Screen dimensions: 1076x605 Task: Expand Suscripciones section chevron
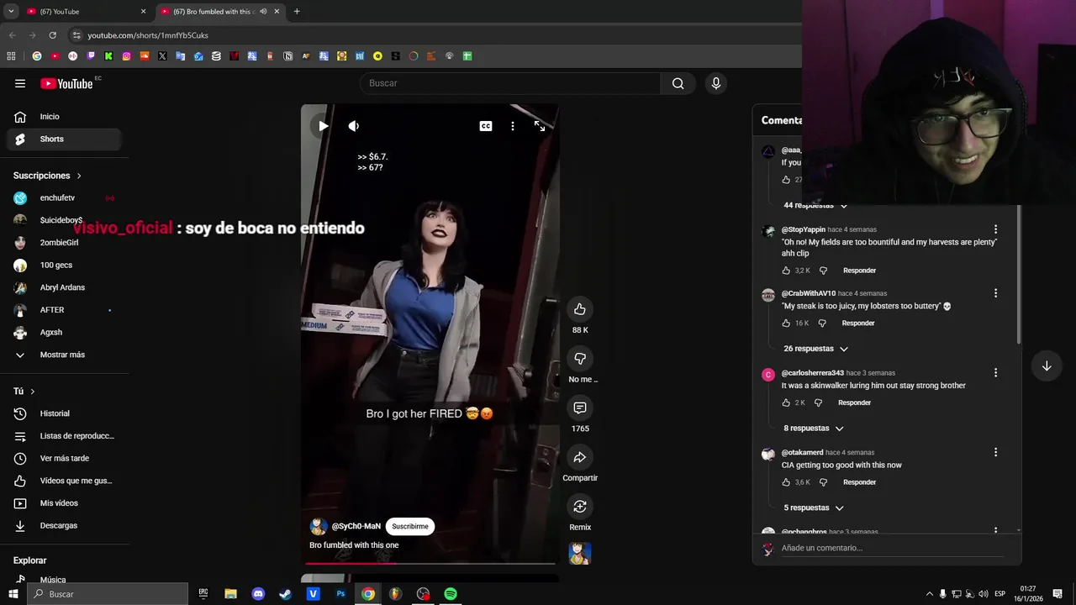(x=79, y=176)
